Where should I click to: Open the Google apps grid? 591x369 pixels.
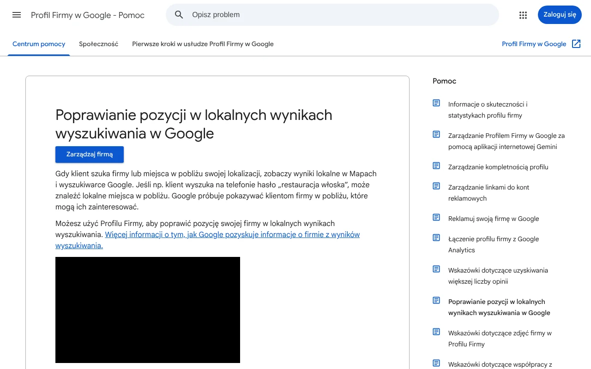click(x=523, y=15)
